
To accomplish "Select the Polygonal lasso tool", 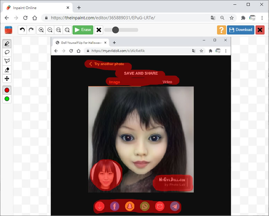I will [x=7, y=61].
